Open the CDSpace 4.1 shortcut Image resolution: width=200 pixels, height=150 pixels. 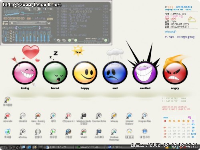pos(68,117)
